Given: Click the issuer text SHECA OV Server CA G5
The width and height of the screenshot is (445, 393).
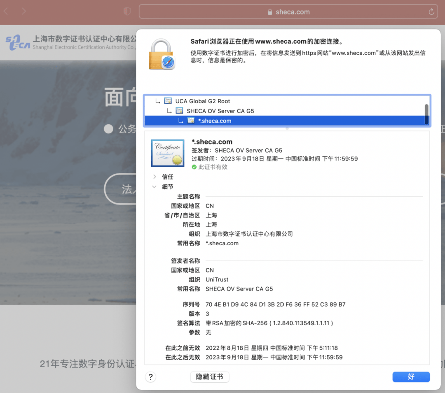Looking at the screenshot, I should click(248, 151).
